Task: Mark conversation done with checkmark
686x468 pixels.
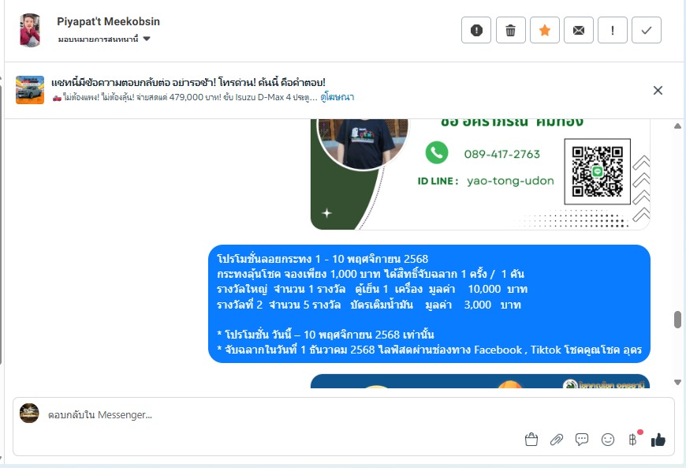Action: [x=647, y=30]
